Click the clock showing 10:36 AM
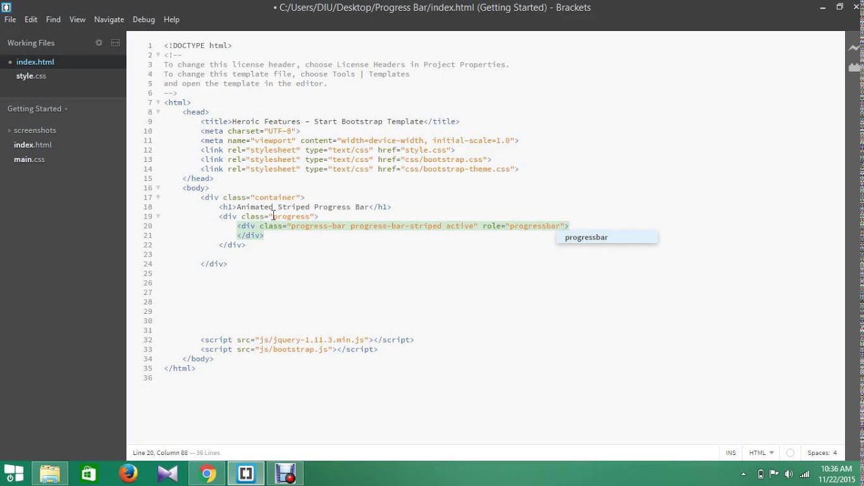This screenshot has width=864, height=486. [x=836, y=468]
